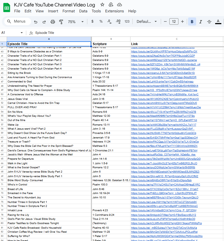Print the spreadsheet with printer icon
Image resolution: width=224 pixels, height=241 pixels.
pos(53,22)
